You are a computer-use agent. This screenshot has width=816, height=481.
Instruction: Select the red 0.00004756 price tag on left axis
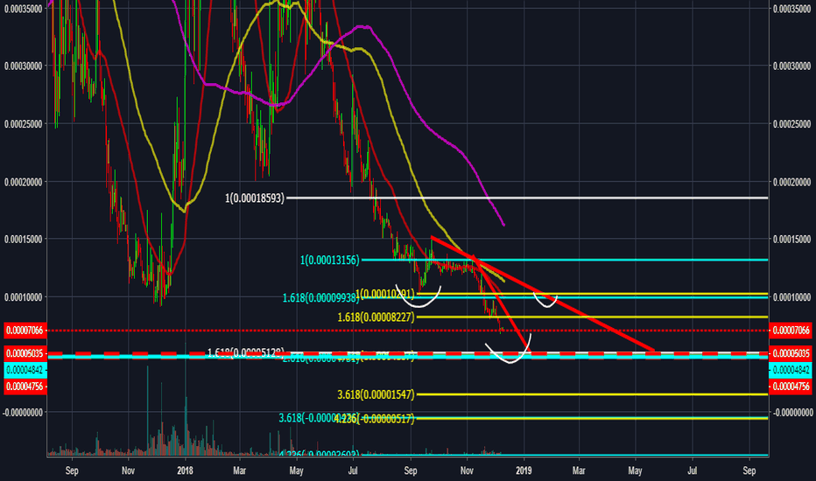[x=25, y=387]
